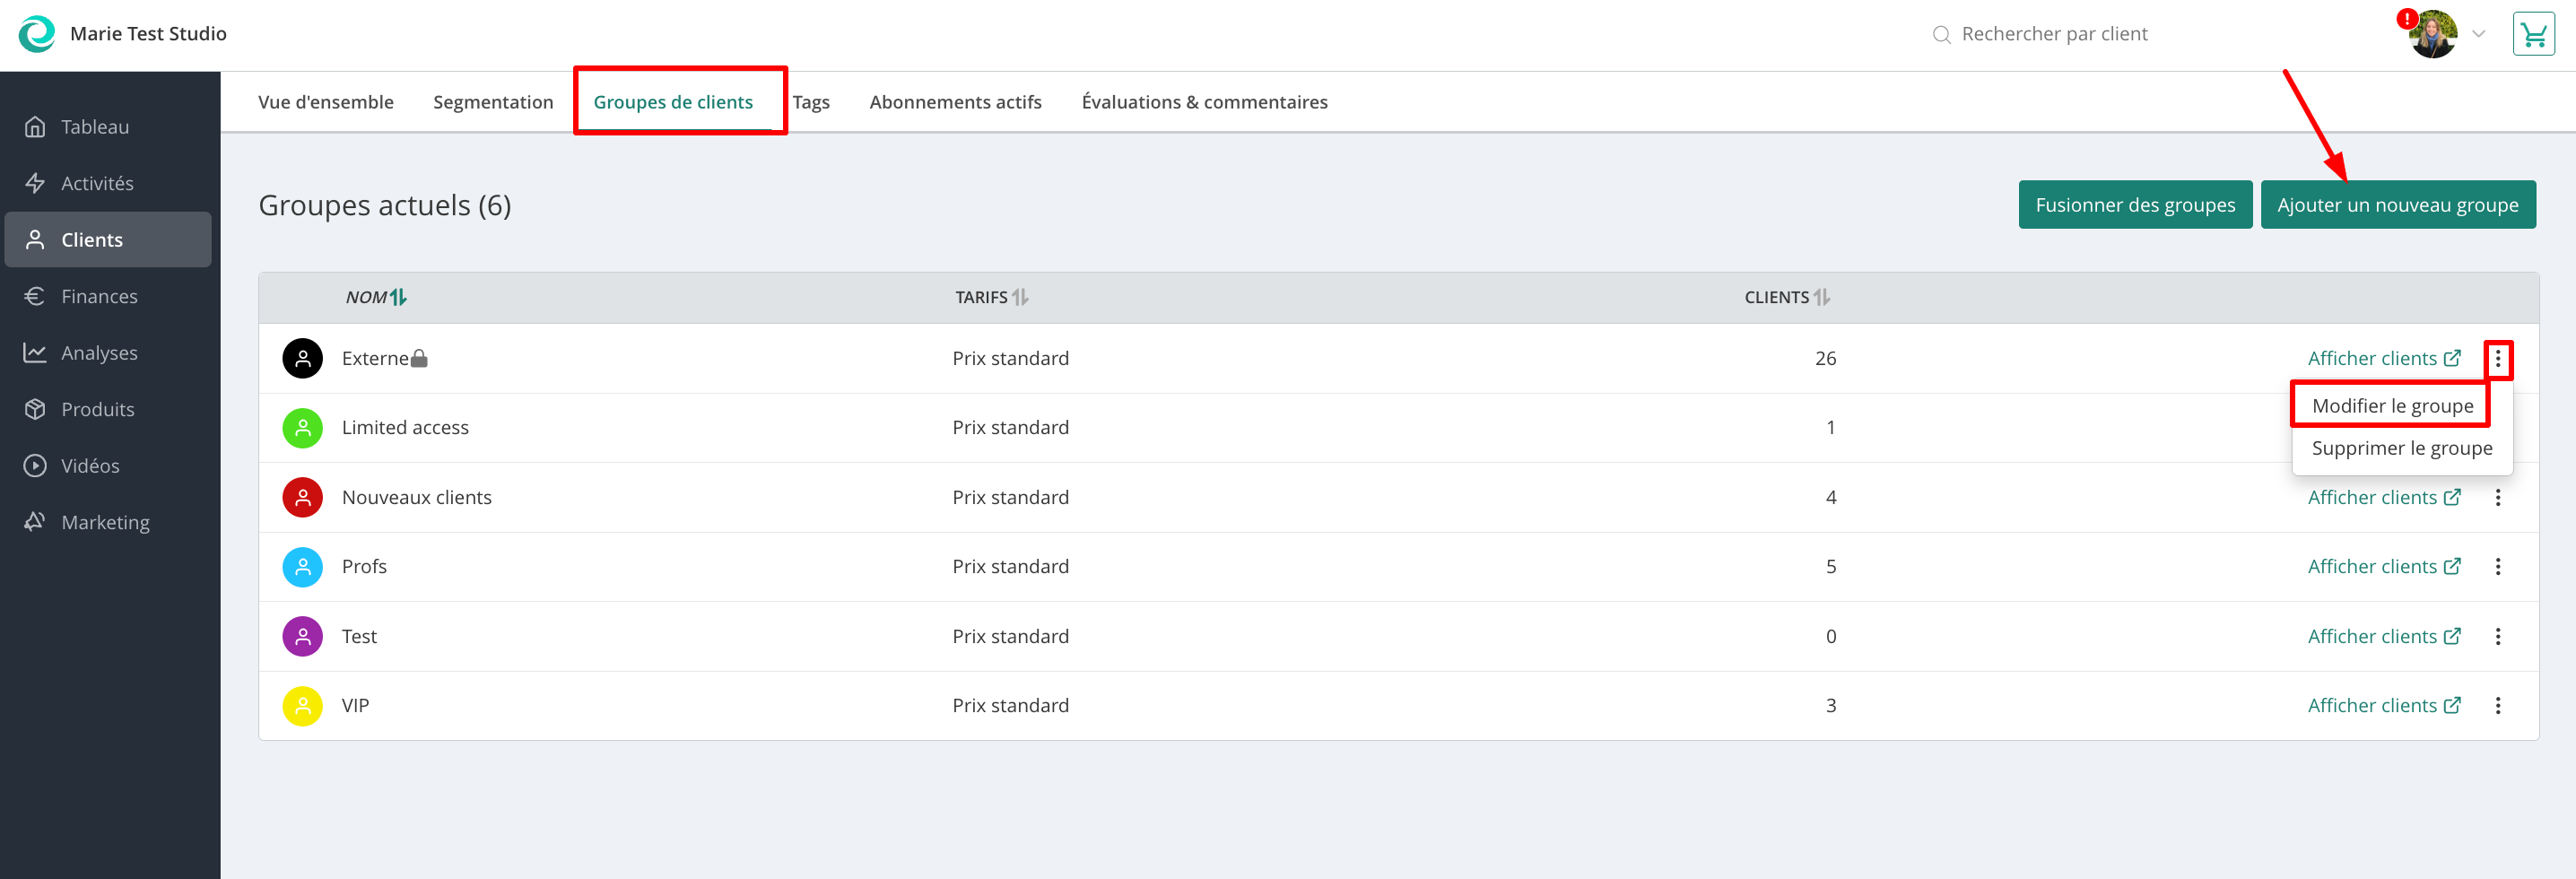The width and height of the screenshot is (2576, 879).
Task: Expand the profile dropdown chevron
Action: pos(2479,34)
